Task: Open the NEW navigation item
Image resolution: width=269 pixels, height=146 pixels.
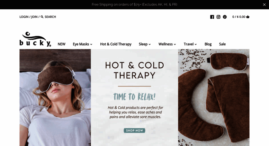Action: 61,44
